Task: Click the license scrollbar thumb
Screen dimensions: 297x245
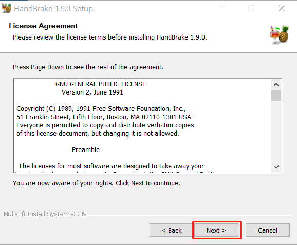Action: click(276, 96)
